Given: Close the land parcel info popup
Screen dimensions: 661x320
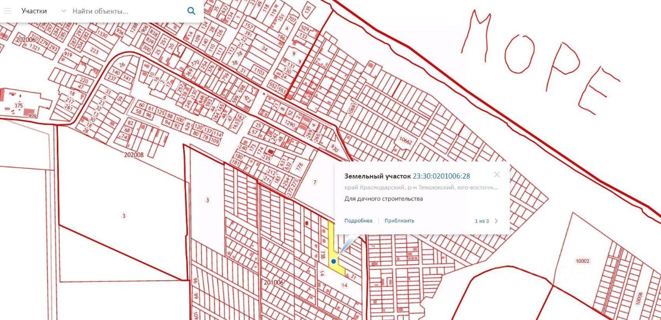Looking at the screenshot, I should click(497, 174).
